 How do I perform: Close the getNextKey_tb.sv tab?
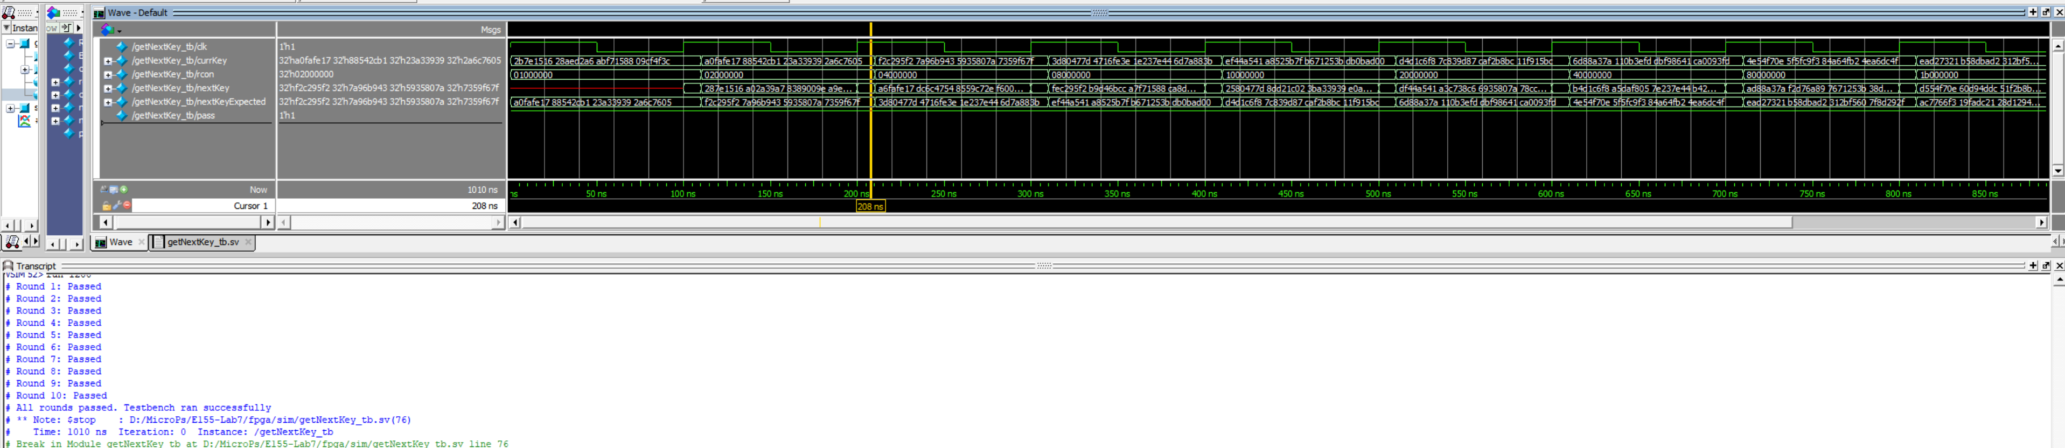point(248,242)
